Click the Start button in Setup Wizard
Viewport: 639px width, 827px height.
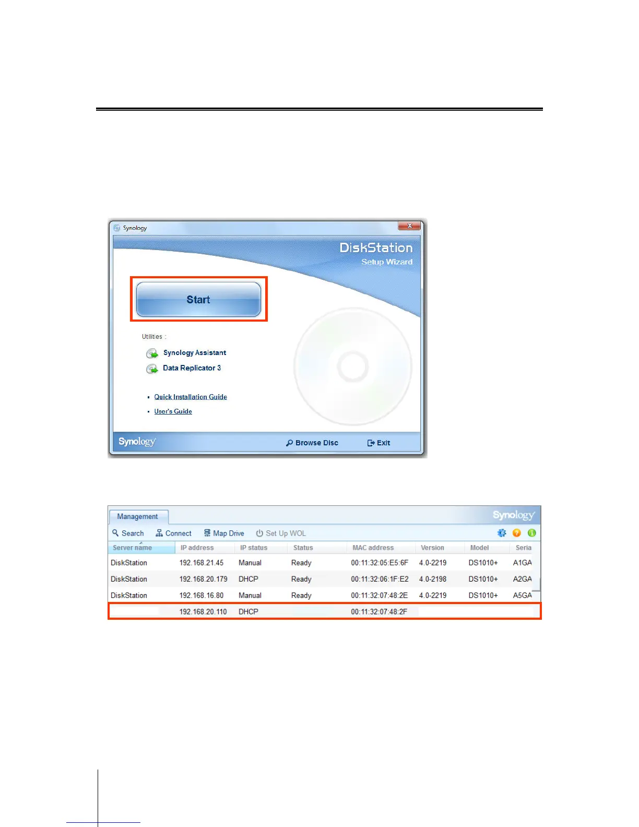[x=198, y=299]
